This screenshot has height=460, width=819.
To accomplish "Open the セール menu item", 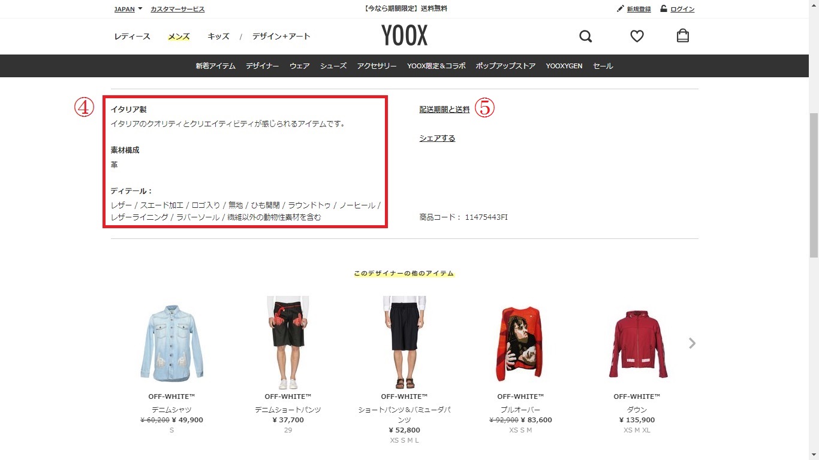I will click(603, 66).
